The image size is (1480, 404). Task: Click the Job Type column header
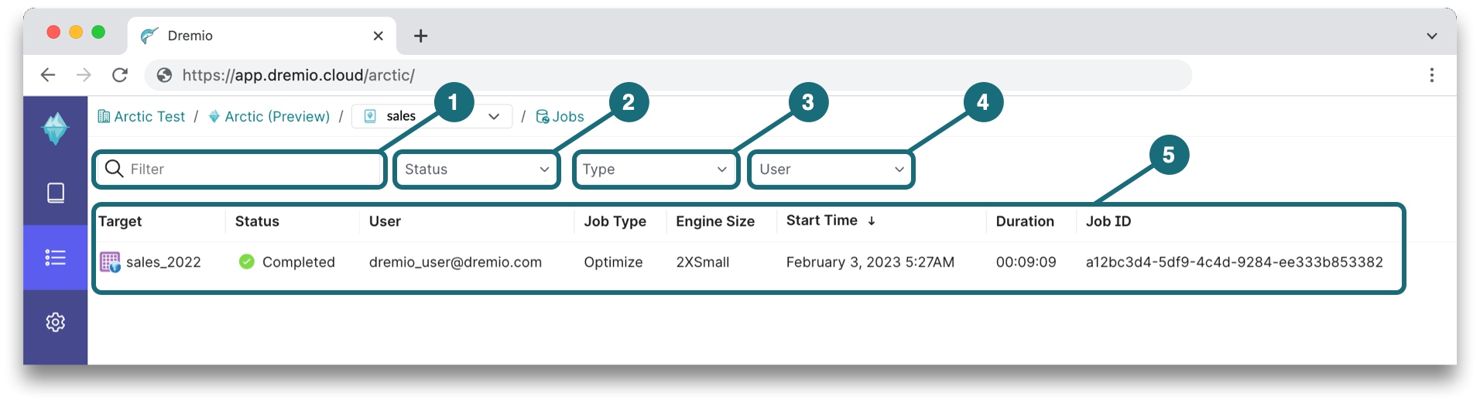(615, 221)
